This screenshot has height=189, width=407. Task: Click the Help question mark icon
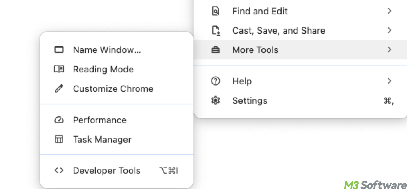point(216,81)
